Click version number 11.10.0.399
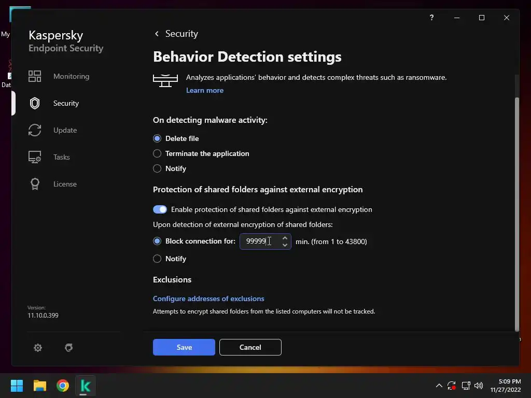Viewport: 531px width, 398px height. [x=43, y=316]
